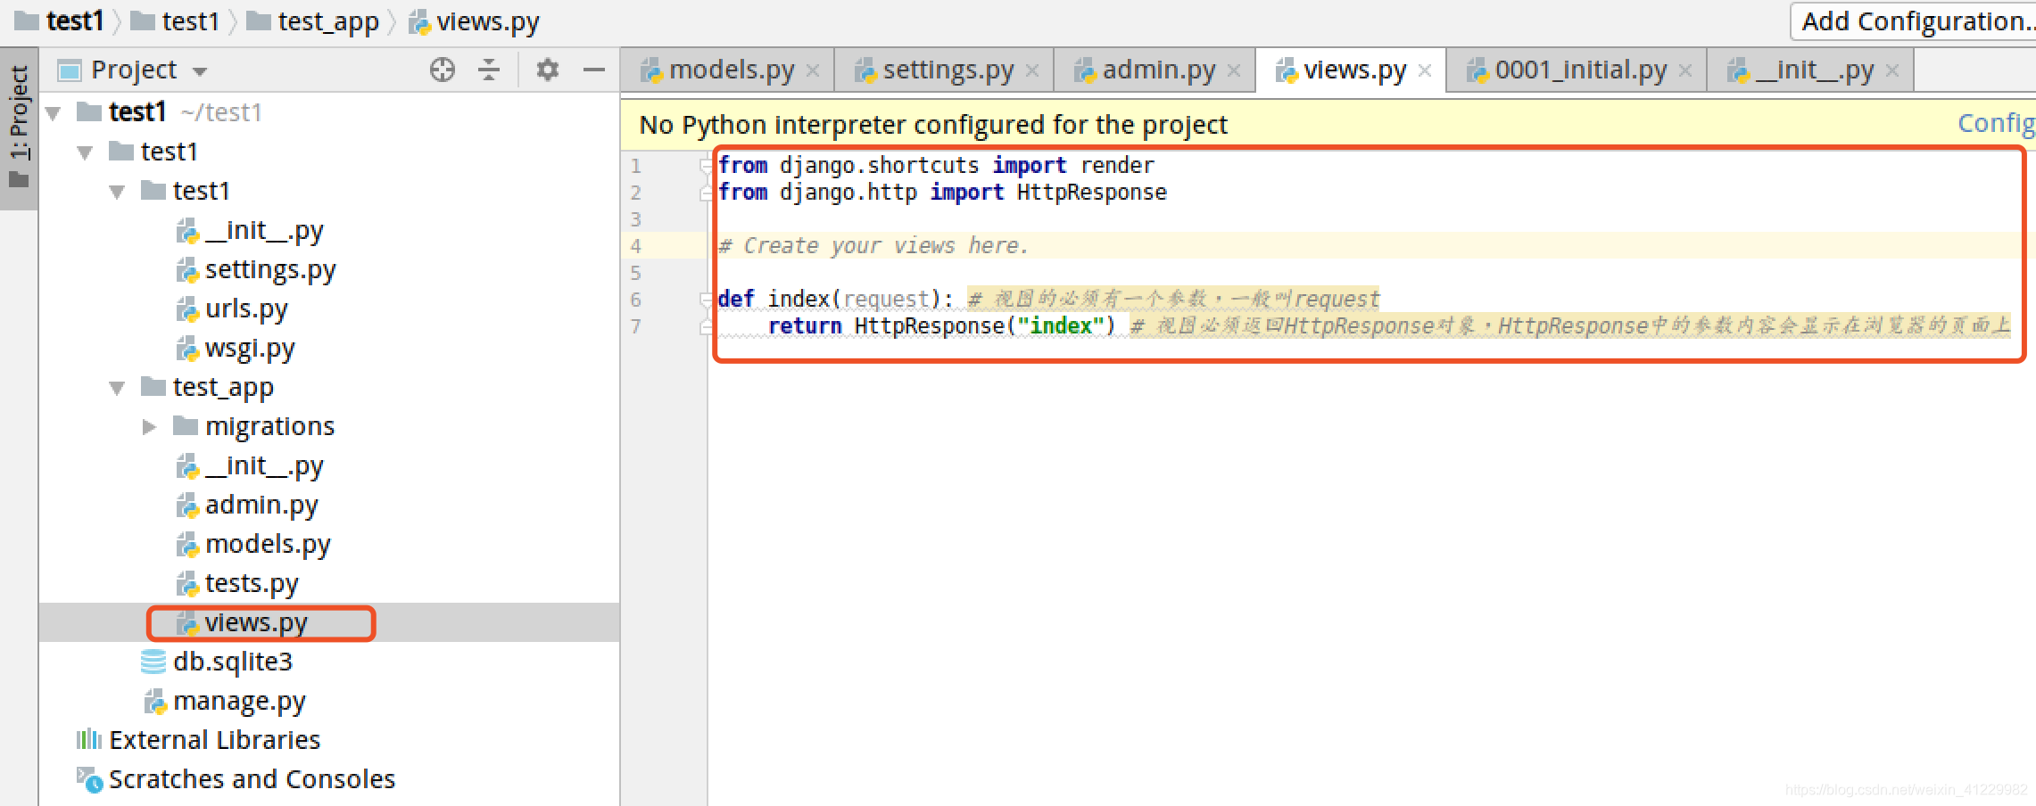Hide the Project panel with minus icon
Screen dimensions: 2036x806
coord(594,70)
